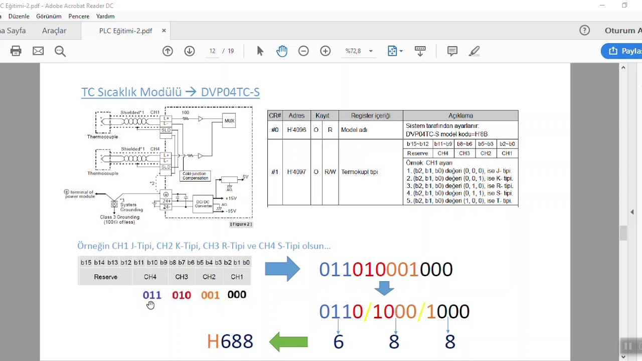
Task: Send file by email envelope icon
Action: tap(38, 51)
